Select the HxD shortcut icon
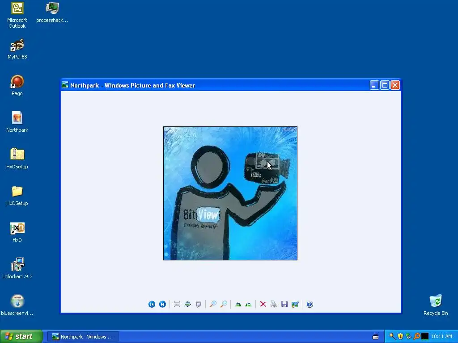Viewport: 458px width, 343px height. click(17, 232)
